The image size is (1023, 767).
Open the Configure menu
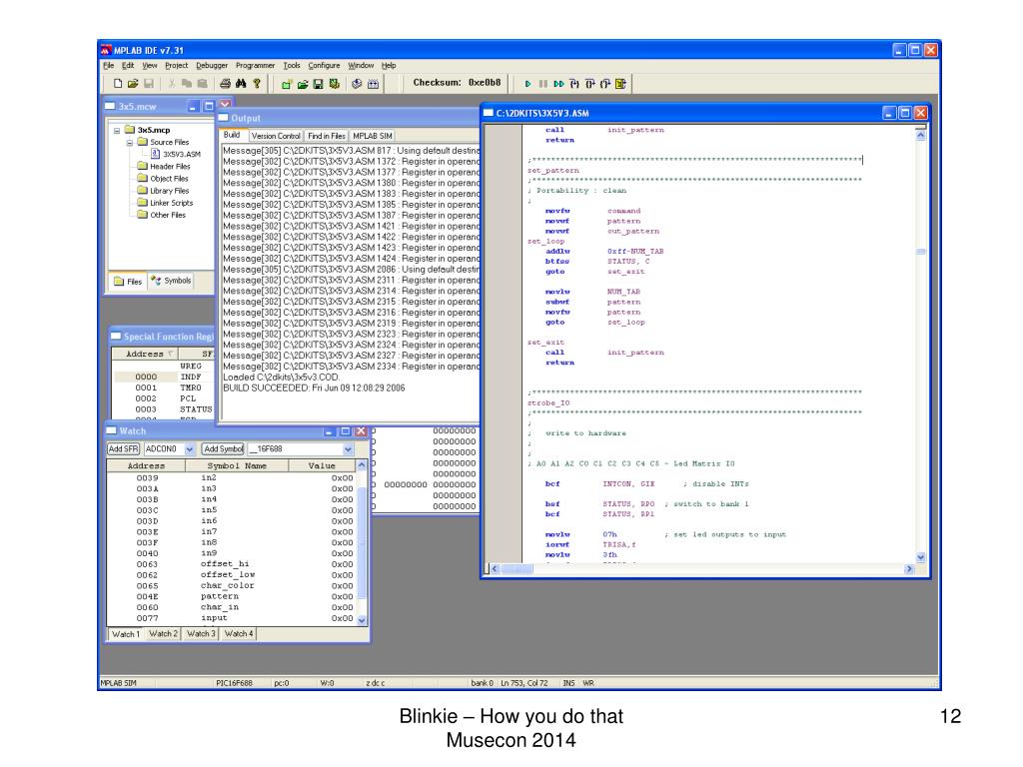(x=324, y=65)
